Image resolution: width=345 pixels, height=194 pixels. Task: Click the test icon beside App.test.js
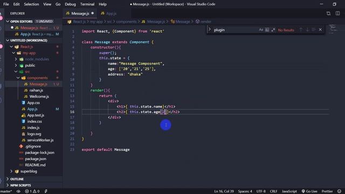tap(23, 115)
